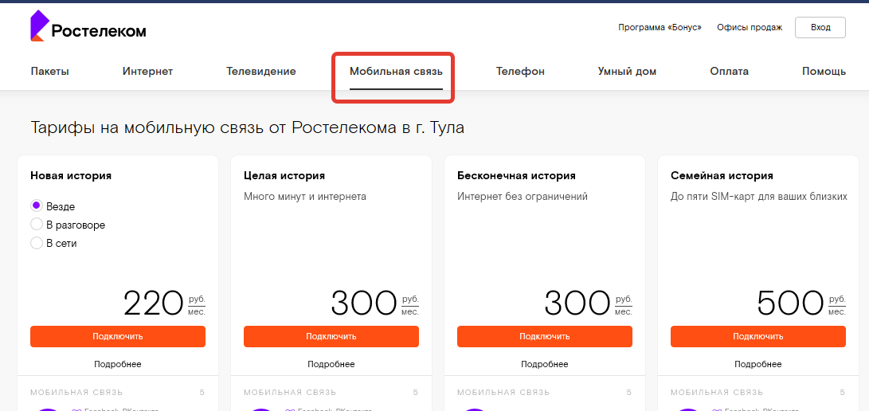Go to the Интернет menu item
The image size is (869, 411).
[147, 72]
